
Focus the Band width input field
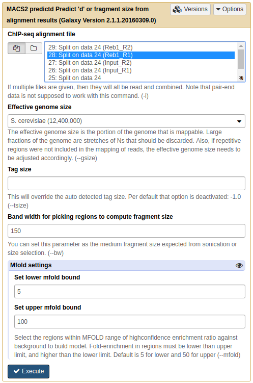click(126, 231)
